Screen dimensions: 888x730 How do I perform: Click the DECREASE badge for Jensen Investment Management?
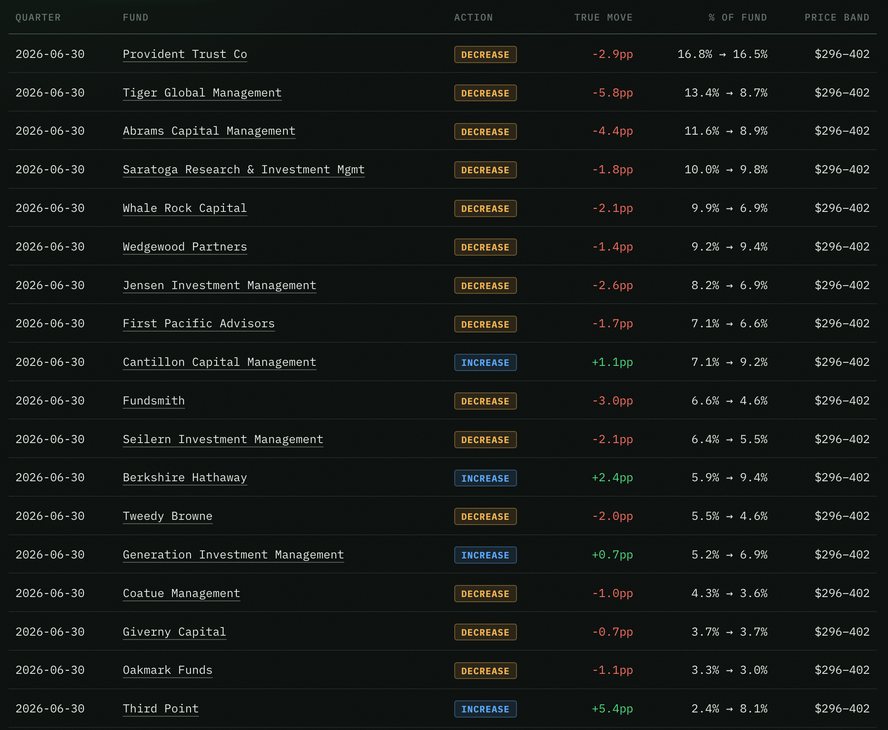point(486,286)
